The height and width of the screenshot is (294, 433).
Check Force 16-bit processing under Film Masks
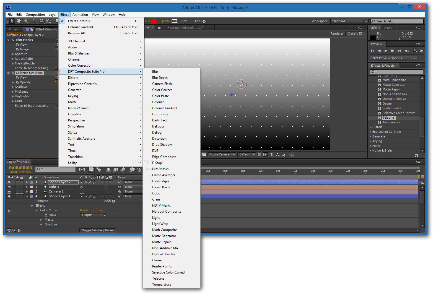point(56,68)
